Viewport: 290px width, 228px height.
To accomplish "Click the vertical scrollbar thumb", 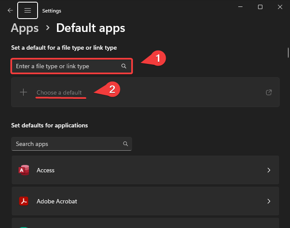I will click(x=288, y=52).
